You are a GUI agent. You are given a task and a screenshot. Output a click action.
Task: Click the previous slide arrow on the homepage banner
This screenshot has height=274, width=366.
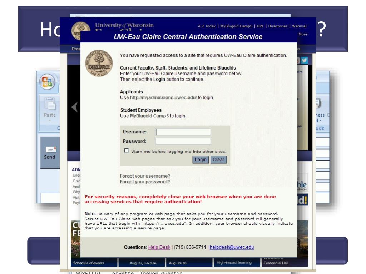pos(74,107)
